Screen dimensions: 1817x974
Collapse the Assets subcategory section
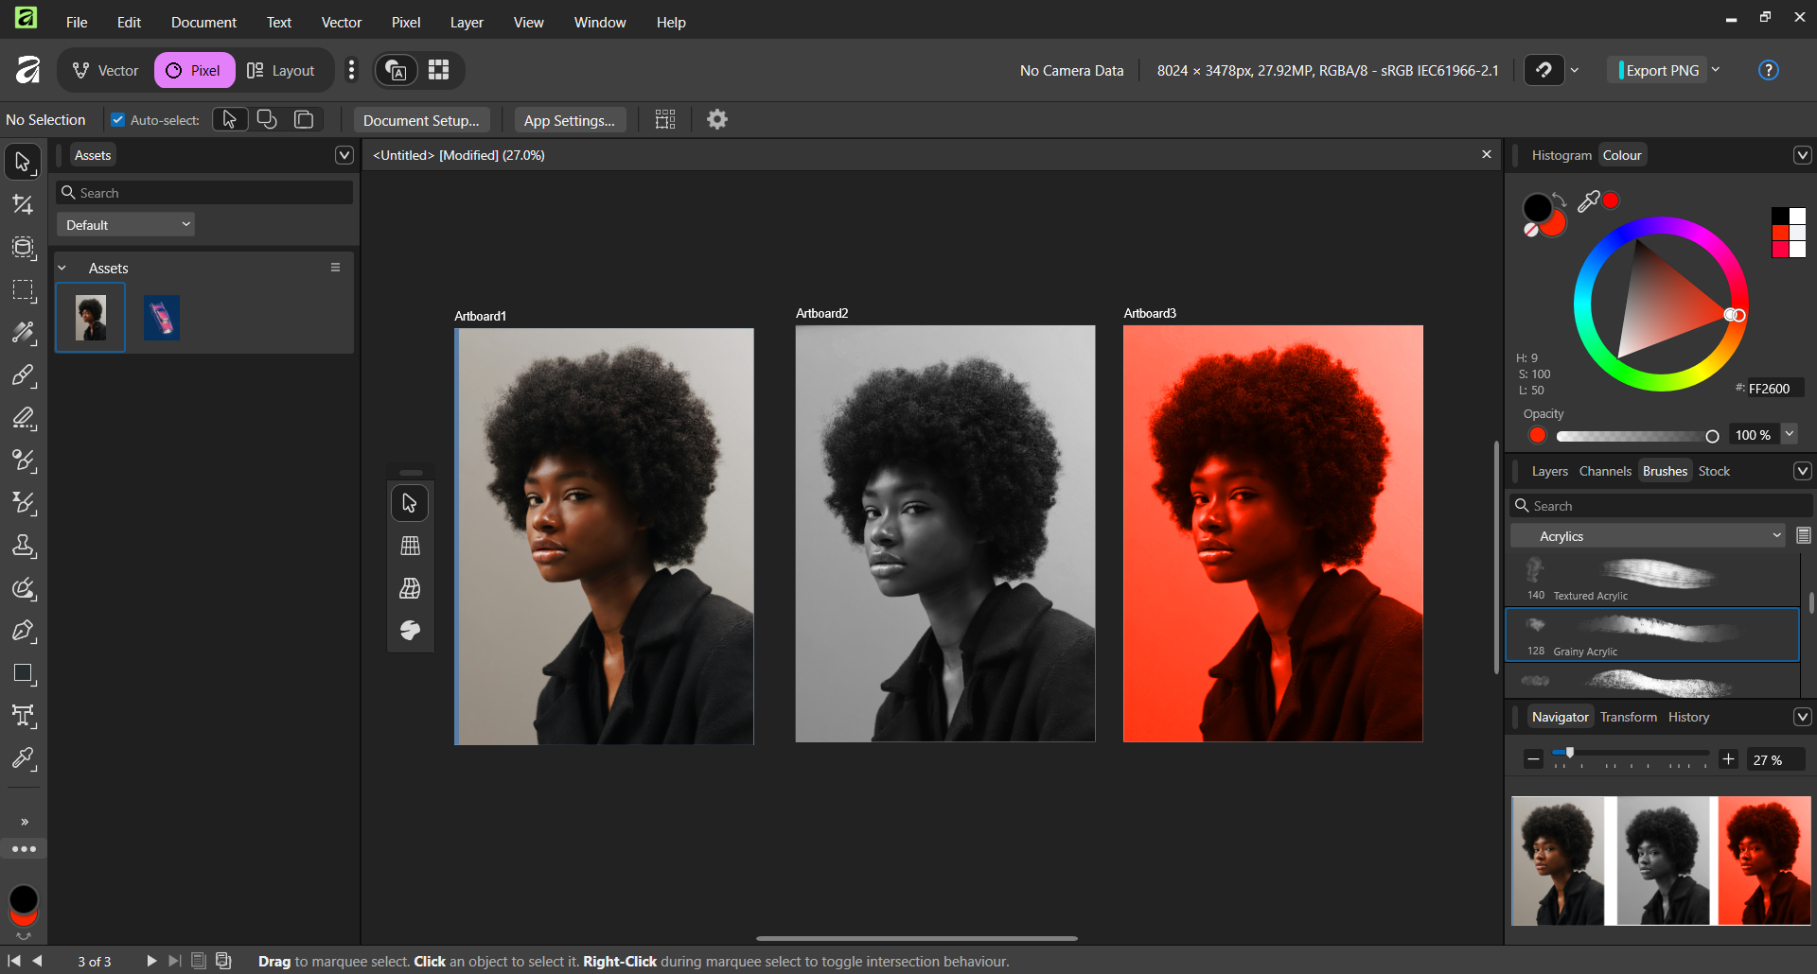[62, 269]
